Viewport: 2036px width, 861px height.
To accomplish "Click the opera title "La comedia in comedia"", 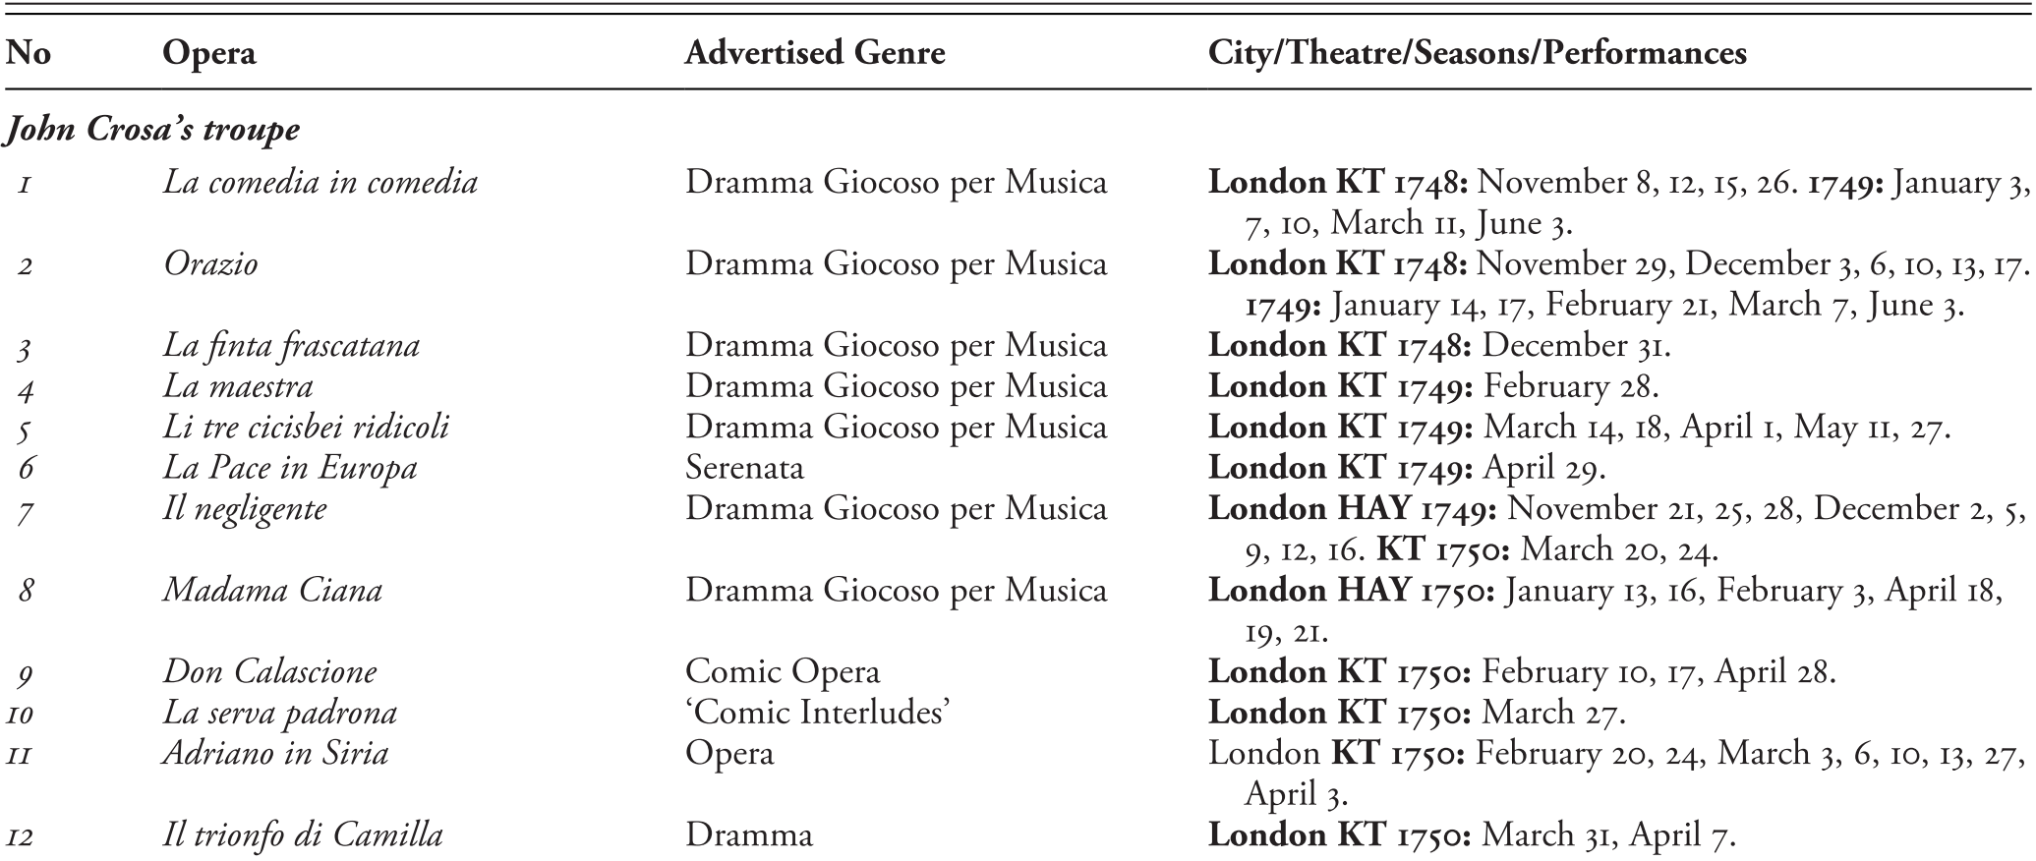I will 320,183.
